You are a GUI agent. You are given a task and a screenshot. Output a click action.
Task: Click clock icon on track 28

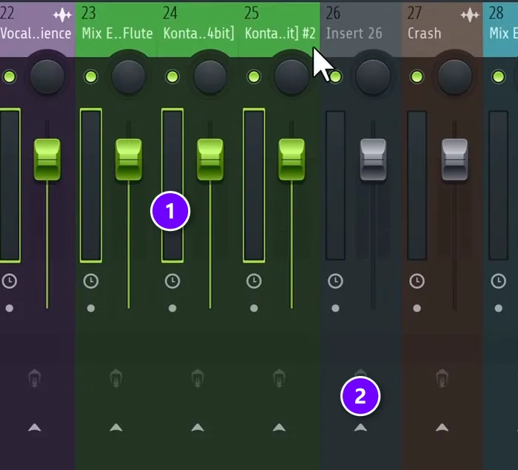499,281
